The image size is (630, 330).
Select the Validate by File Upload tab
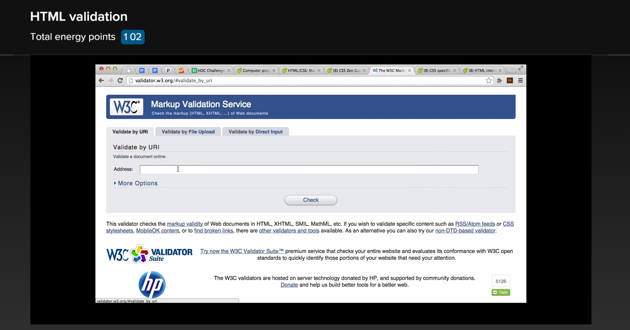188,132
